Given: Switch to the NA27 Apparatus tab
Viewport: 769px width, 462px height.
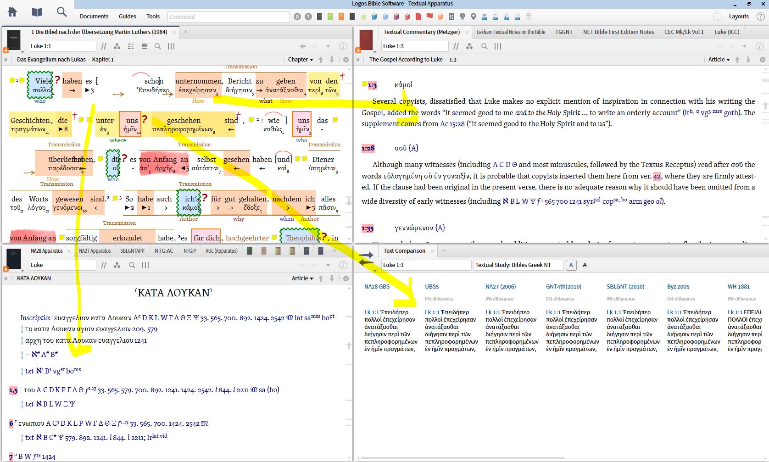Looking at the screenshot, I should pyautogui.click(x=95, y=251).
